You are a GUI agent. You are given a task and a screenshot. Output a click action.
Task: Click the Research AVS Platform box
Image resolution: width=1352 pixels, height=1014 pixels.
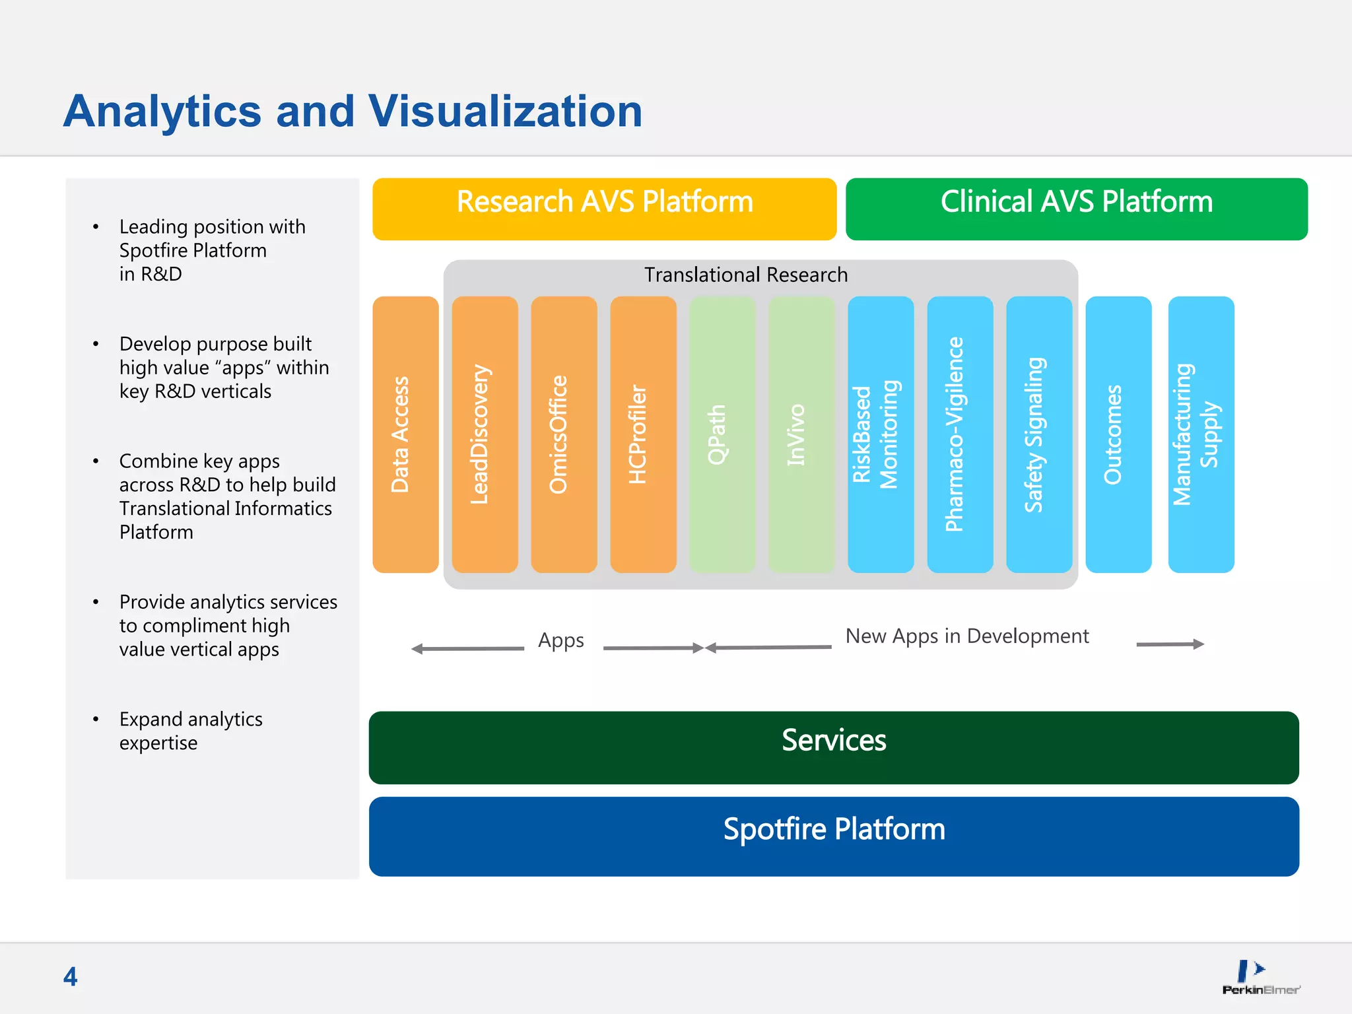tap(604, 209)
